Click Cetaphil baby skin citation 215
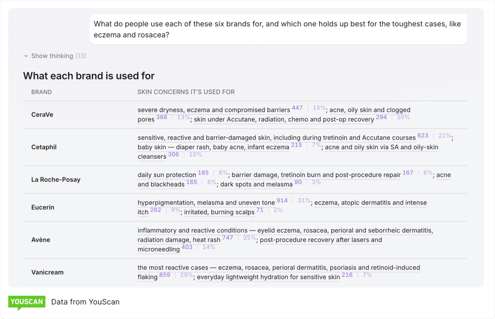 coord(296,145)
